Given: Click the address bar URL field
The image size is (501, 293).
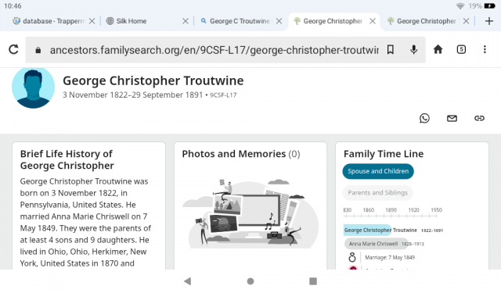Looking at the screenshot, I should pyautogui.click(x=214, y=50).
